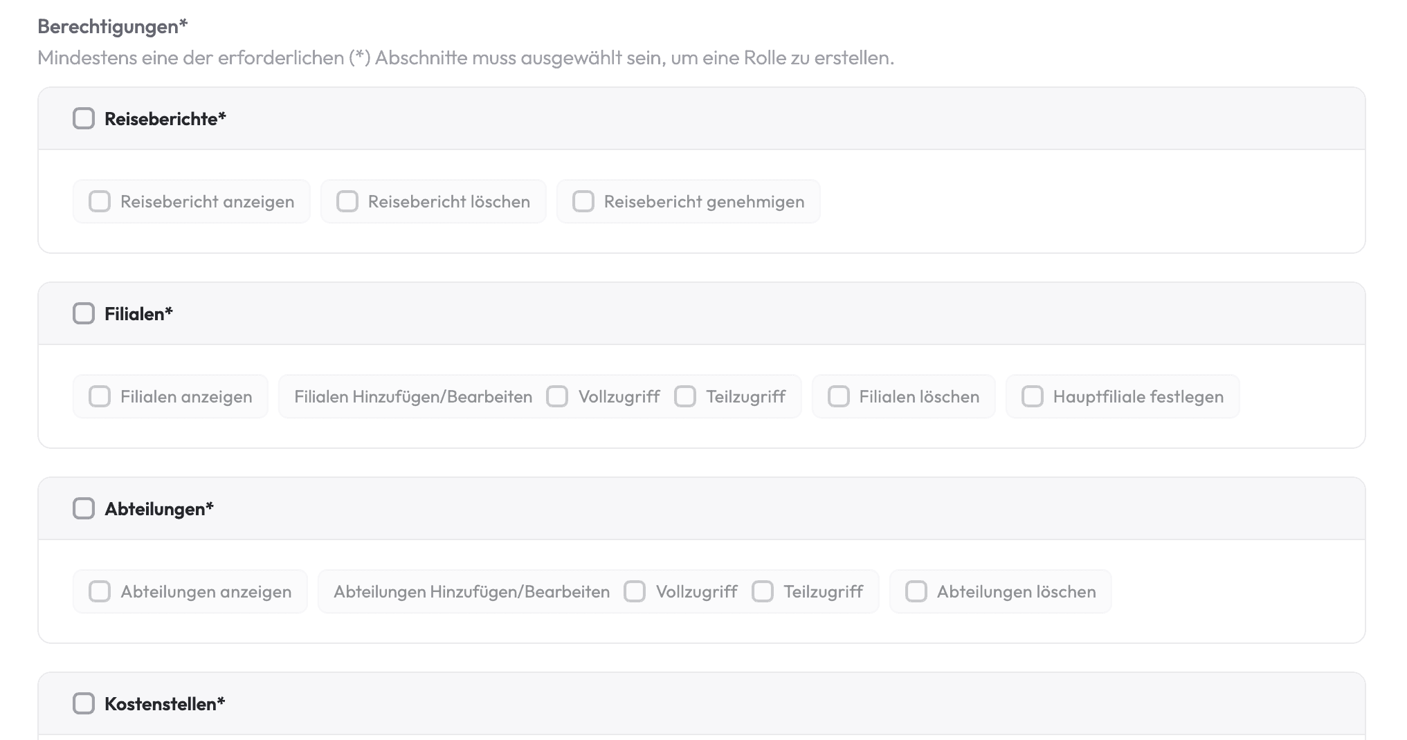Check 'Reisebericht anzeigen' permission

click(100, 201)
